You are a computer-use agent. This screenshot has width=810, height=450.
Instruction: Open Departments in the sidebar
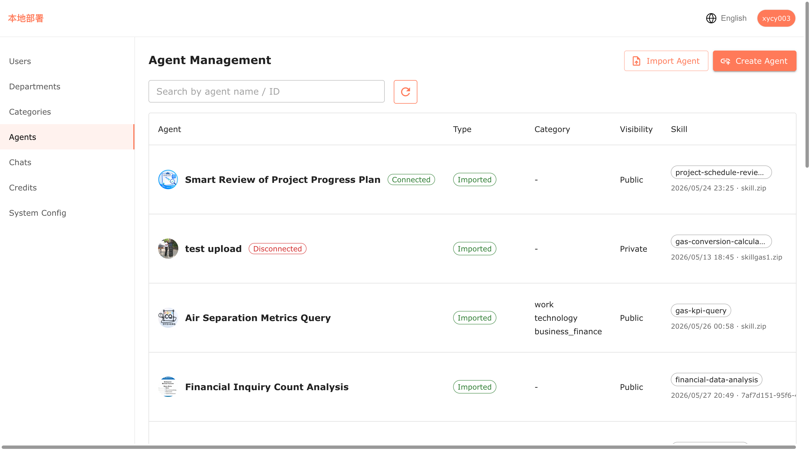point(67,86)
